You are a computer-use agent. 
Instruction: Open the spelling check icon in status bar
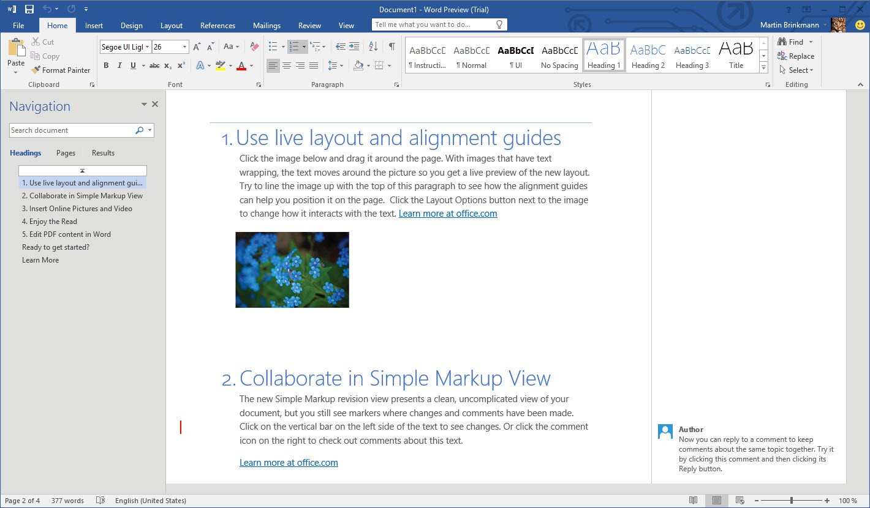click(x=99, y=500)
